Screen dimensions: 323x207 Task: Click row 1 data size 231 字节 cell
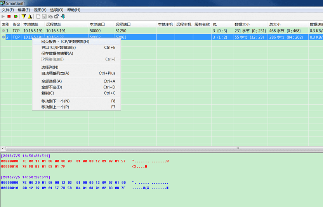point(250,31)
